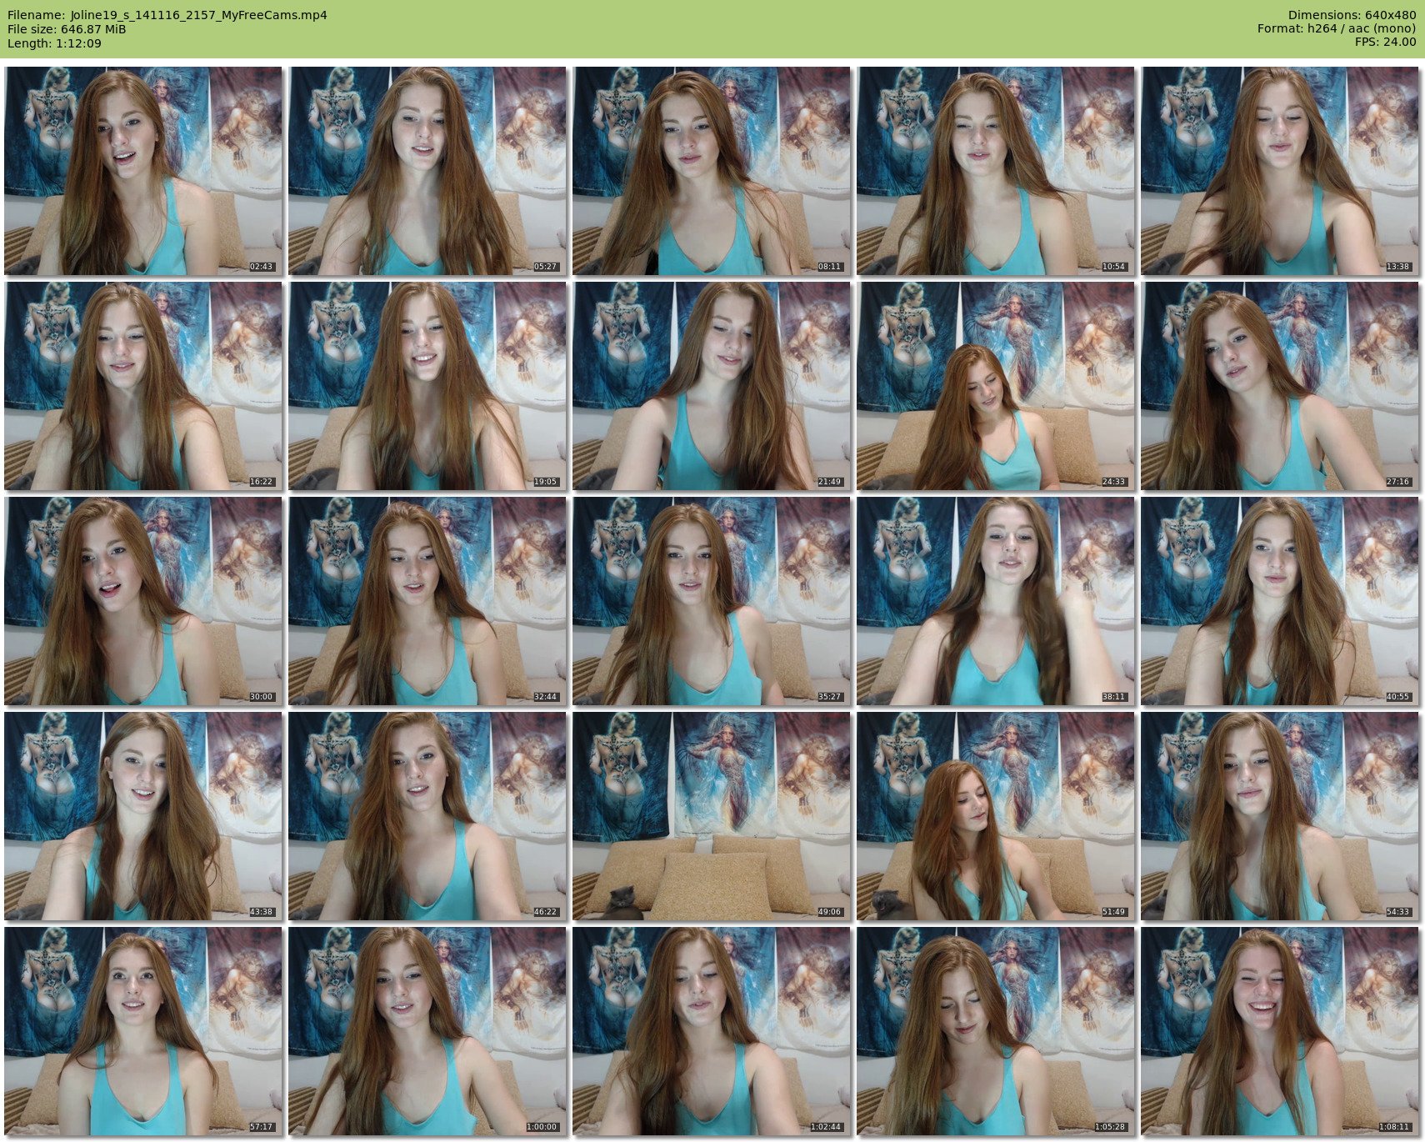Open the frame captured at 13:38
Viewport: 1425px width, 1142px height.
click(1280, 171)
